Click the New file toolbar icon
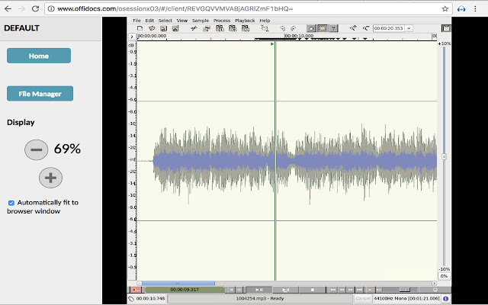Viewport: 488px width, 305px height. tap(140, 28)
